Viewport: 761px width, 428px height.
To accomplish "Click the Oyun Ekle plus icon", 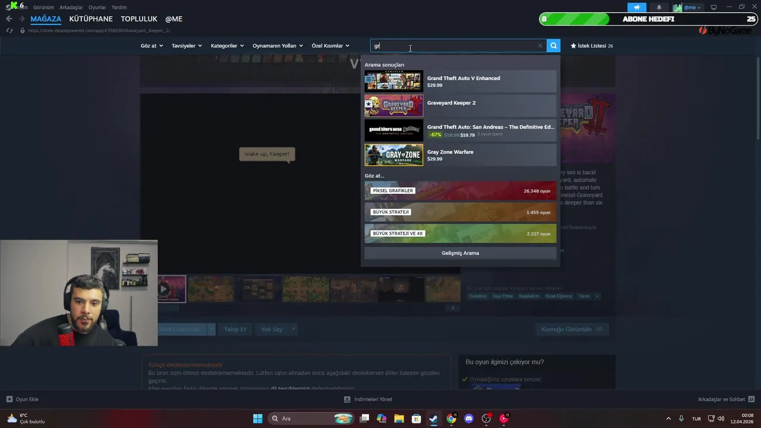I will pos(9,399).
